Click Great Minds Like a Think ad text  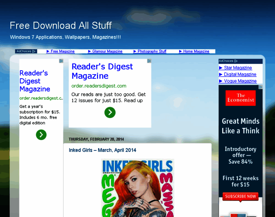coord(241,126)
